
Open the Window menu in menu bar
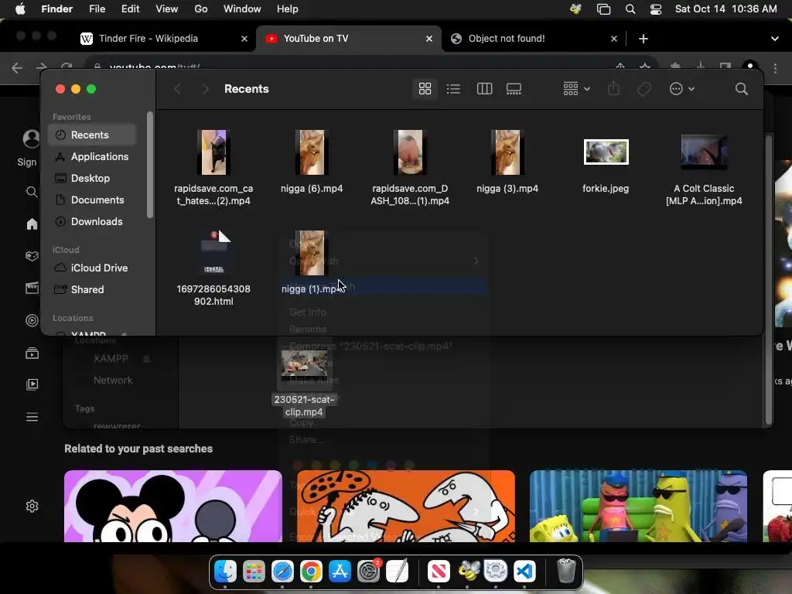point(242,9)
